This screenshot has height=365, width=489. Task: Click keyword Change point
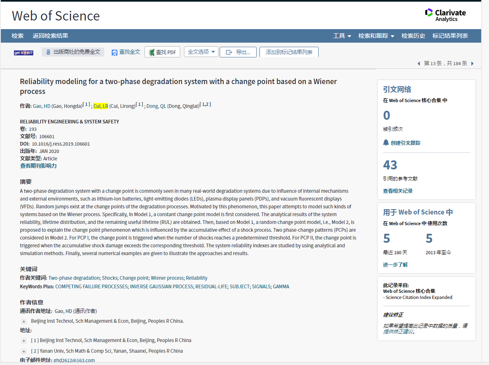click(x=134, y=278)
